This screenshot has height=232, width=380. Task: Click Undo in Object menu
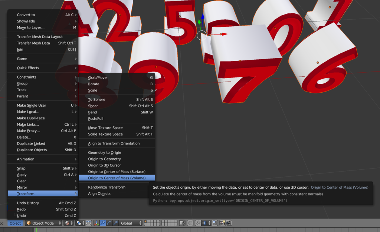[43, 216]
